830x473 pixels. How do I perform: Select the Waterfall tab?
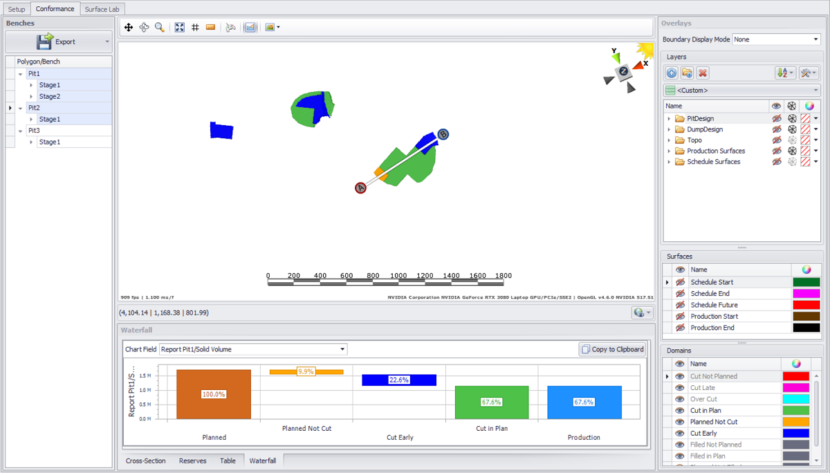[263, 461]
